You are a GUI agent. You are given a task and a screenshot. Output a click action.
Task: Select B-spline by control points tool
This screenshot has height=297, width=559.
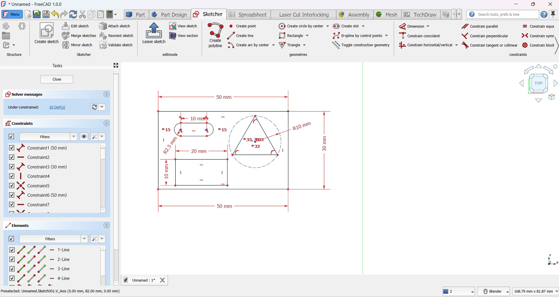pos(358,35)
